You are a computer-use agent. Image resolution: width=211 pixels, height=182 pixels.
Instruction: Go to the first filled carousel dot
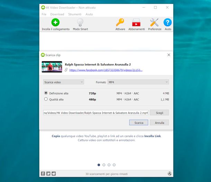pos(99,165)
